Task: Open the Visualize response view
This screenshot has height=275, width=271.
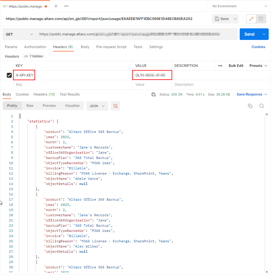Action: (x=72, y=106)
